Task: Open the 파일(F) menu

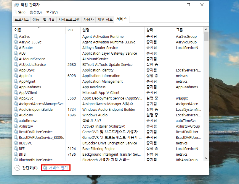Action: point(20,12)
